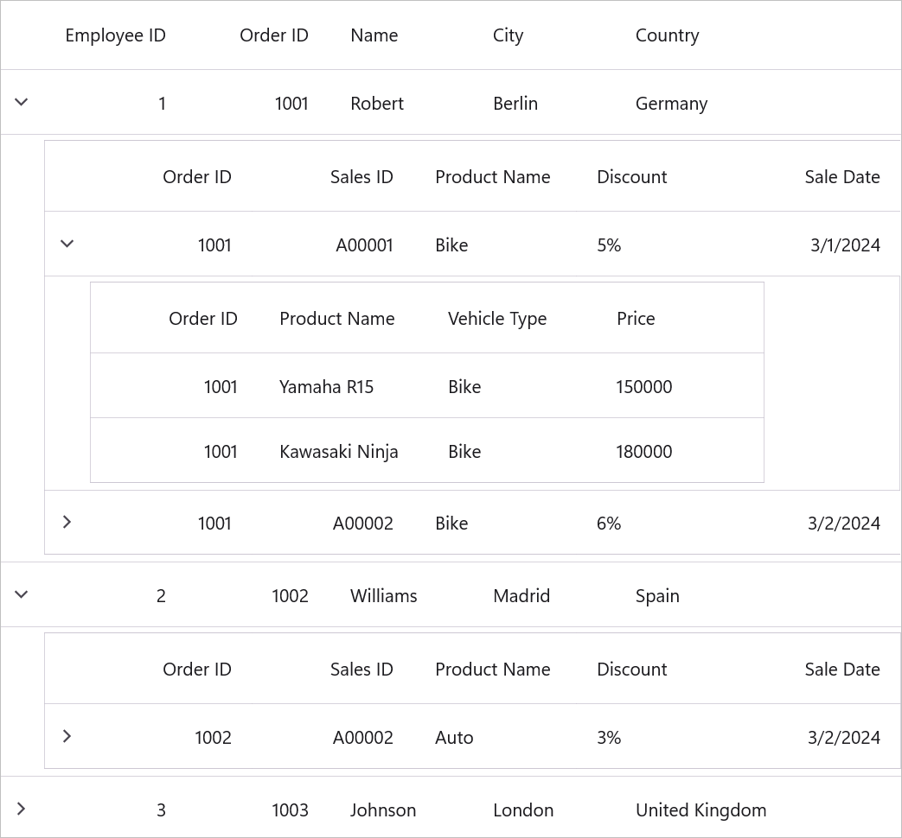The image size is (902, 838).
Task: Sort by Employee ID column header
Action: click(116, 35)
